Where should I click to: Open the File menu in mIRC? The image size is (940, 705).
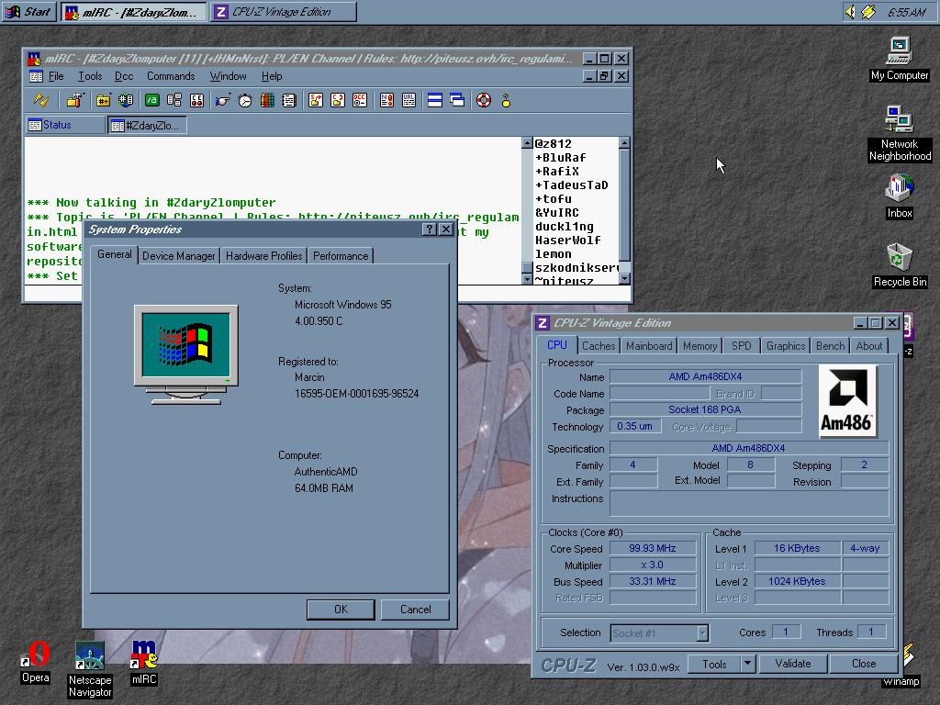[x=56, y=76]
